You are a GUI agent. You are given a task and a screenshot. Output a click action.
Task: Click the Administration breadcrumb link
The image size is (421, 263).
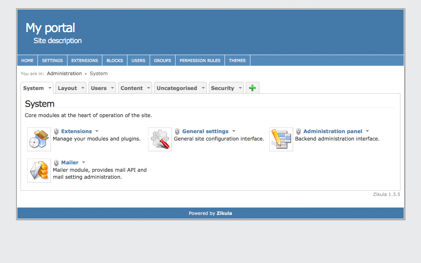[64, 74]
